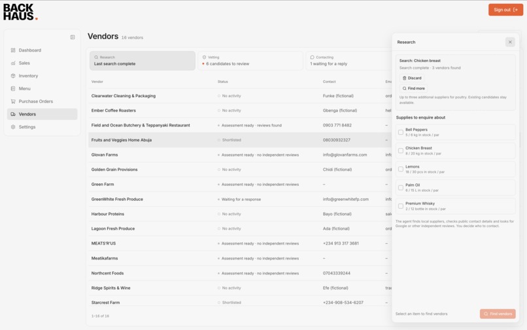Open the Lagoon Fresh Produce vendor
The height and width of the screenshot is (330, 527).
[x=240, y=229]
